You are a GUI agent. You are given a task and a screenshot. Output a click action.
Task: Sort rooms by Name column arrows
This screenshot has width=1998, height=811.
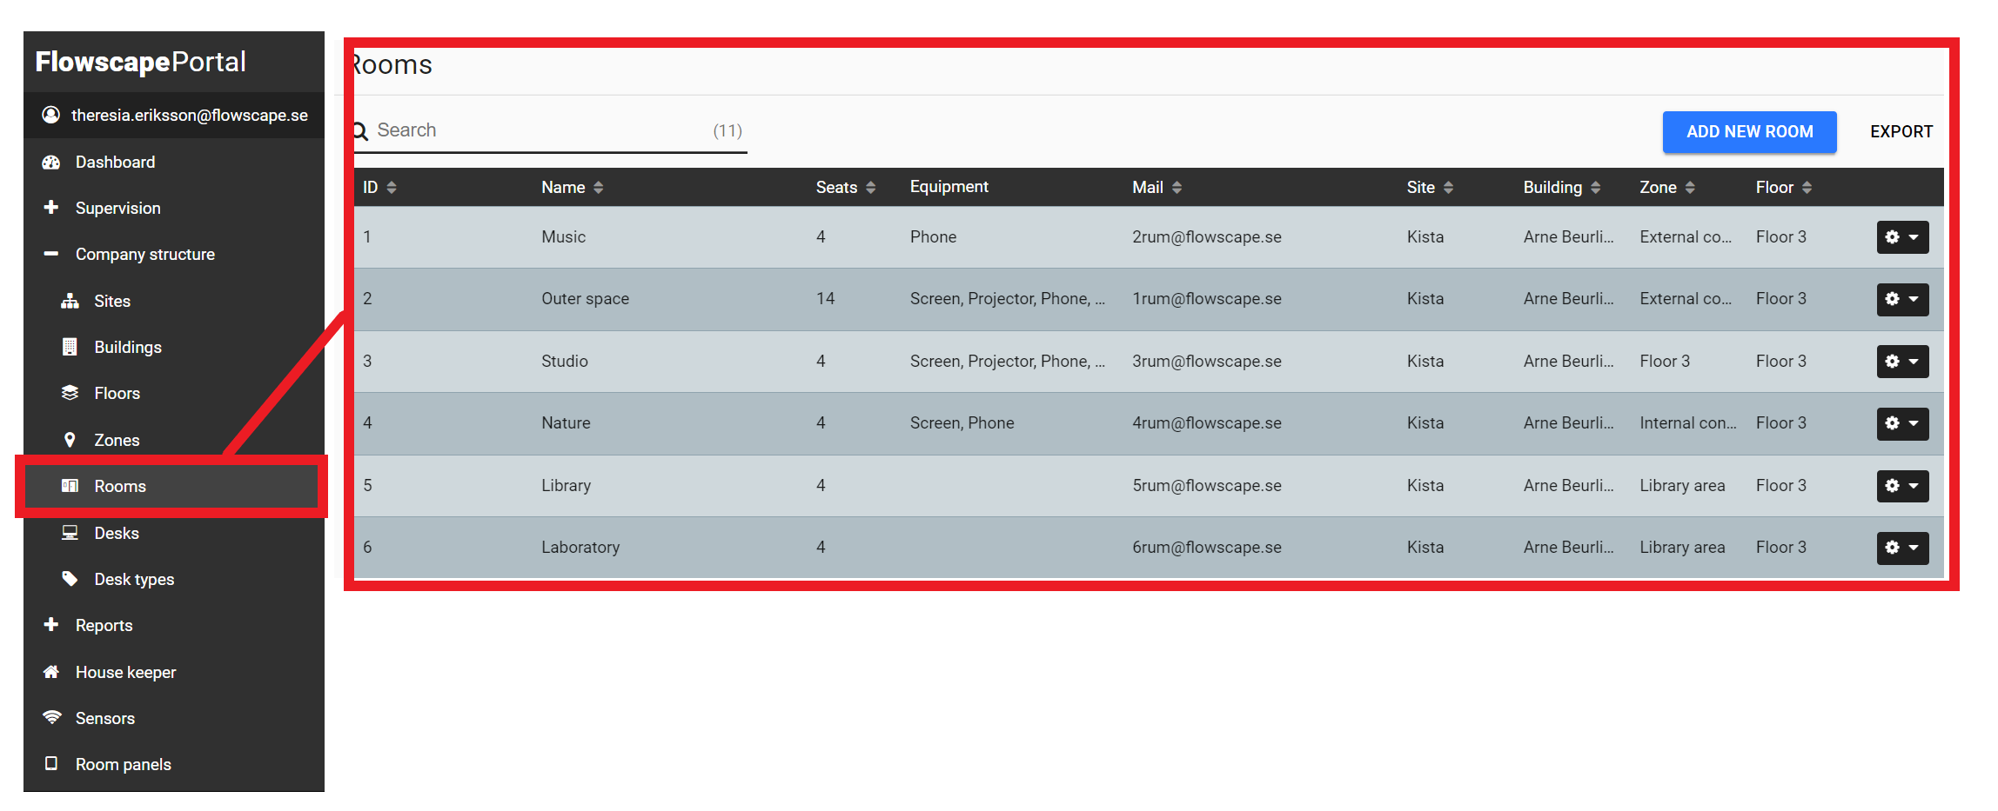coord(598,187)
